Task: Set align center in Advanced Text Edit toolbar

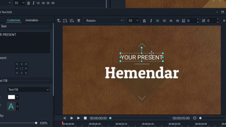Action: pos(164,21)
